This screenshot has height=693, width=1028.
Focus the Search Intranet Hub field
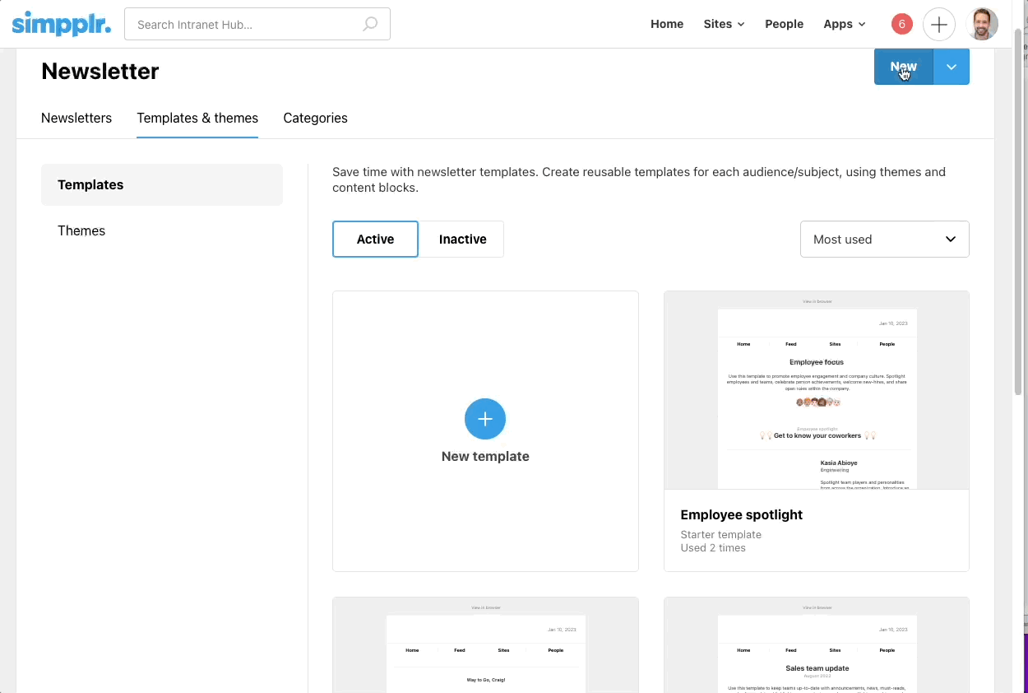click(247, 25)
